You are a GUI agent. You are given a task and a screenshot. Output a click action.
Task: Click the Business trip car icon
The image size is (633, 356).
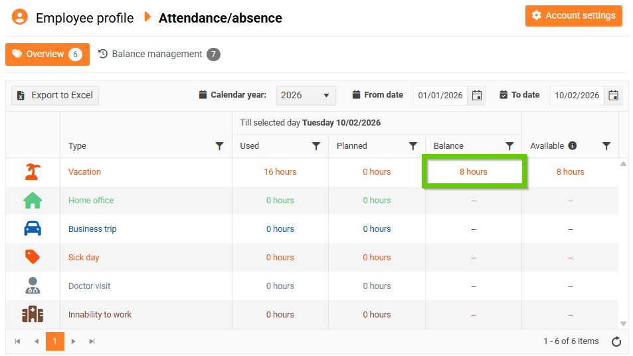click(x=32, y=229)
